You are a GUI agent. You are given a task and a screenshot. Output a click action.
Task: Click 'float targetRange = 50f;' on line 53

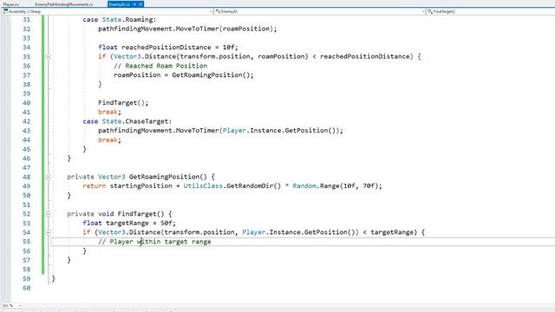tap(129, 224)
